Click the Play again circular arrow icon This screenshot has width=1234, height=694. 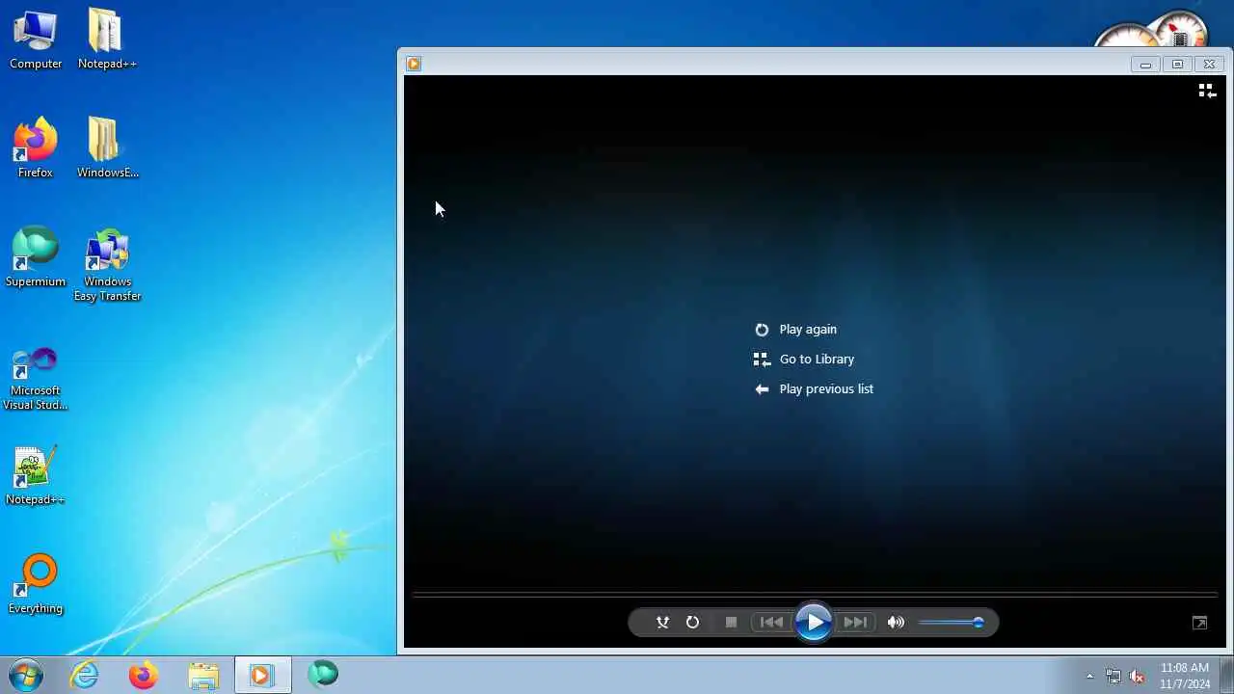click(762, 330)
